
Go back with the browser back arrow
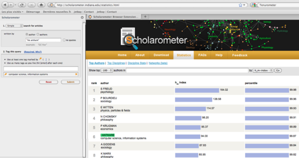[5, 5]
